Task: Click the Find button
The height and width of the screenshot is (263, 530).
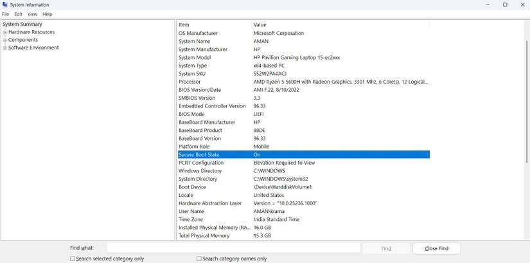Action: [386, 248]
